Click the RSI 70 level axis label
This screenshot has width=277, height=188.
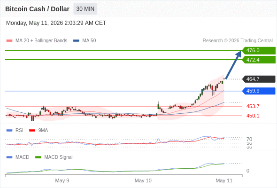(x=249, y=139)
